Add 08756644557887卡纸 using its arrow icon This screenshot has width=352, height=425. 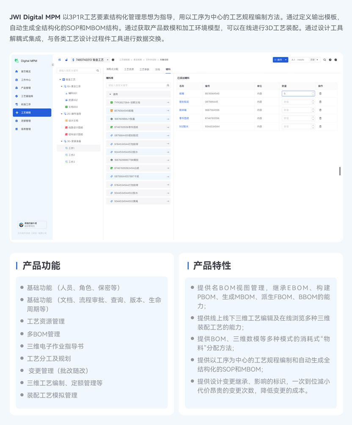click(x=168, y=177)
